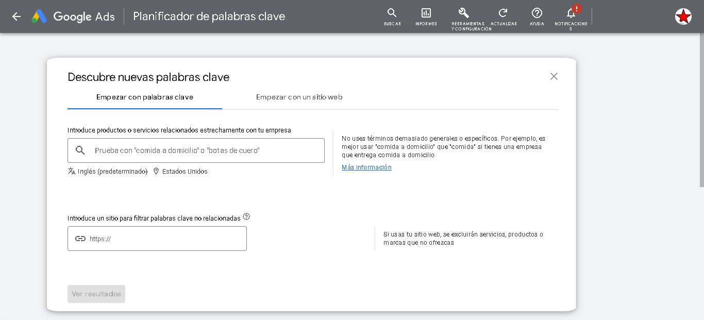Viewport: 704px width, 320px height.
Task: Click the back arrow in header
Action: coord(16,16)
